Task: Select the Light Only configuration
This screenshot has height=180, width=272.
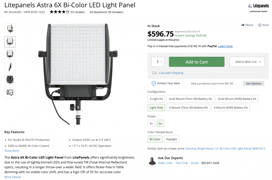Action: click(156, 107)
